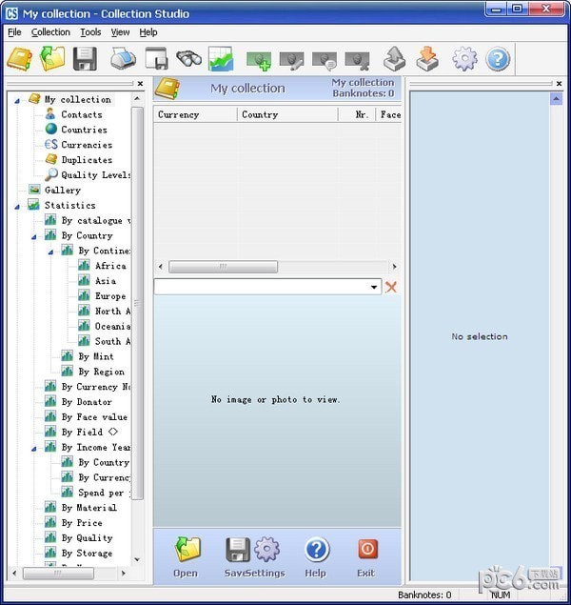The image size is (571, 605).
Task: Select Europe under By Continent
Action: coord(110,296)
